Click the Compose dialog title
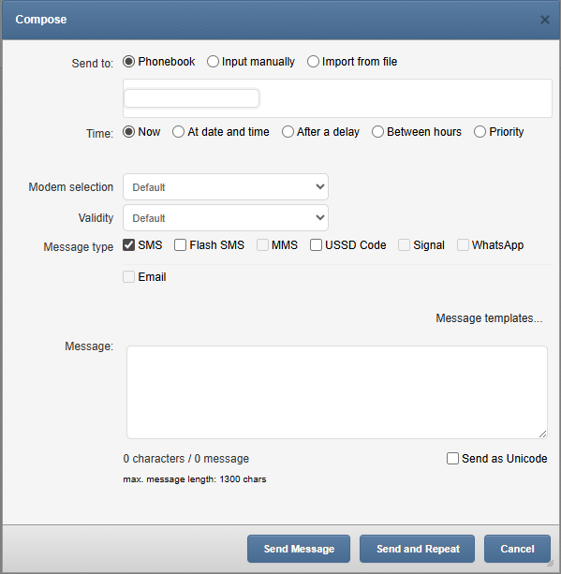The image size is (561, 574). click(41, 20)
